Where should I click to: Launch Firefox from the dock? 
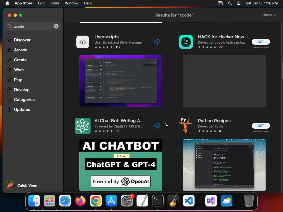click(x=80, y=201)
